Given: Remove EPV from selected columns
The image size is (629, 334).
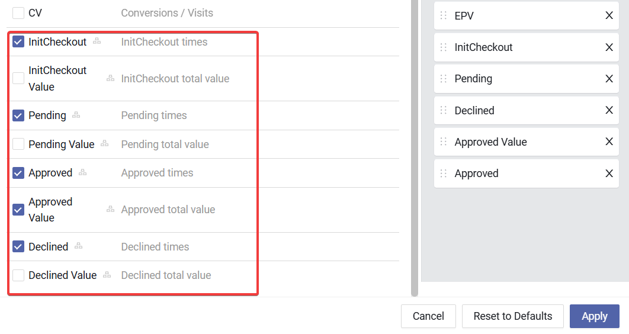Looking at the screenshot, I should pos(609,16).
